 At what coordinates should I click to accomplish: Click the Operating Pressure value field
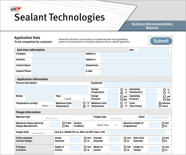[x=151, y=98]
